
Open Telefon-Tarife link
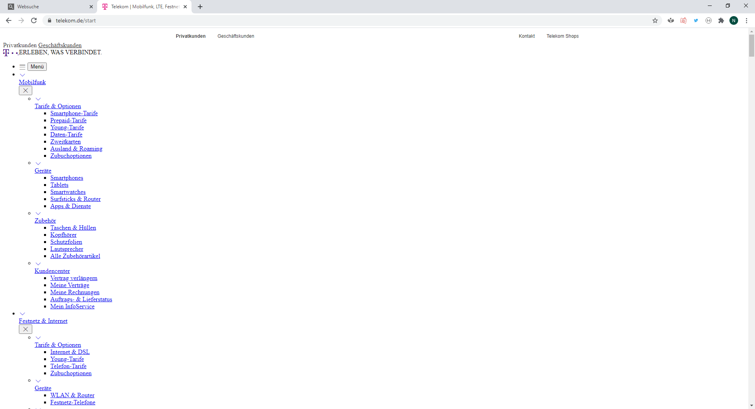coord(68,366)
